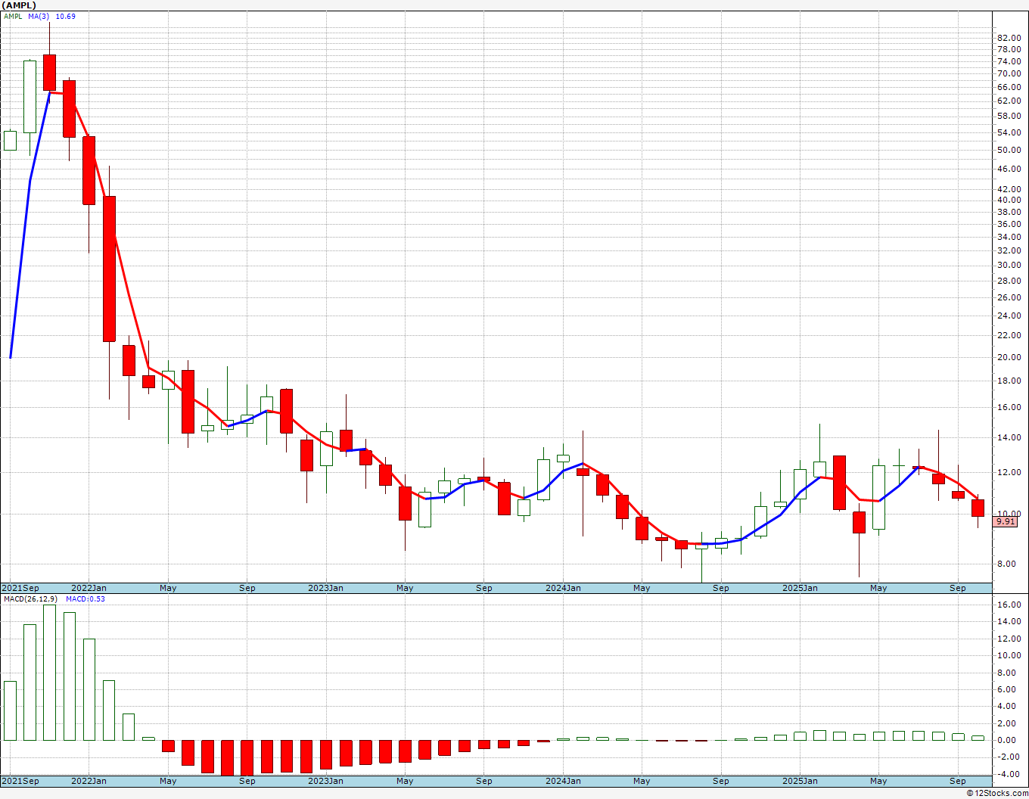The height and width of the screenshot is (799, 1029).
Task: Click the 9.91 last price tag
Action: click(1006, 521)
